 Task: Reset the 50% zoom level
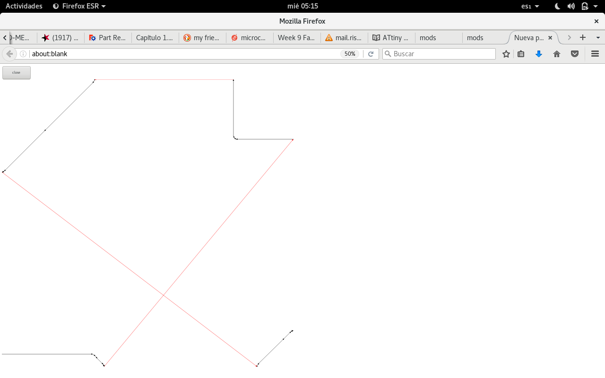coord(350,54)
